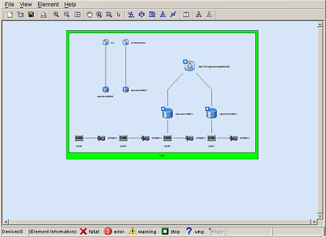
Task: Click the Print toolbar icon
Action: point(43,14)
